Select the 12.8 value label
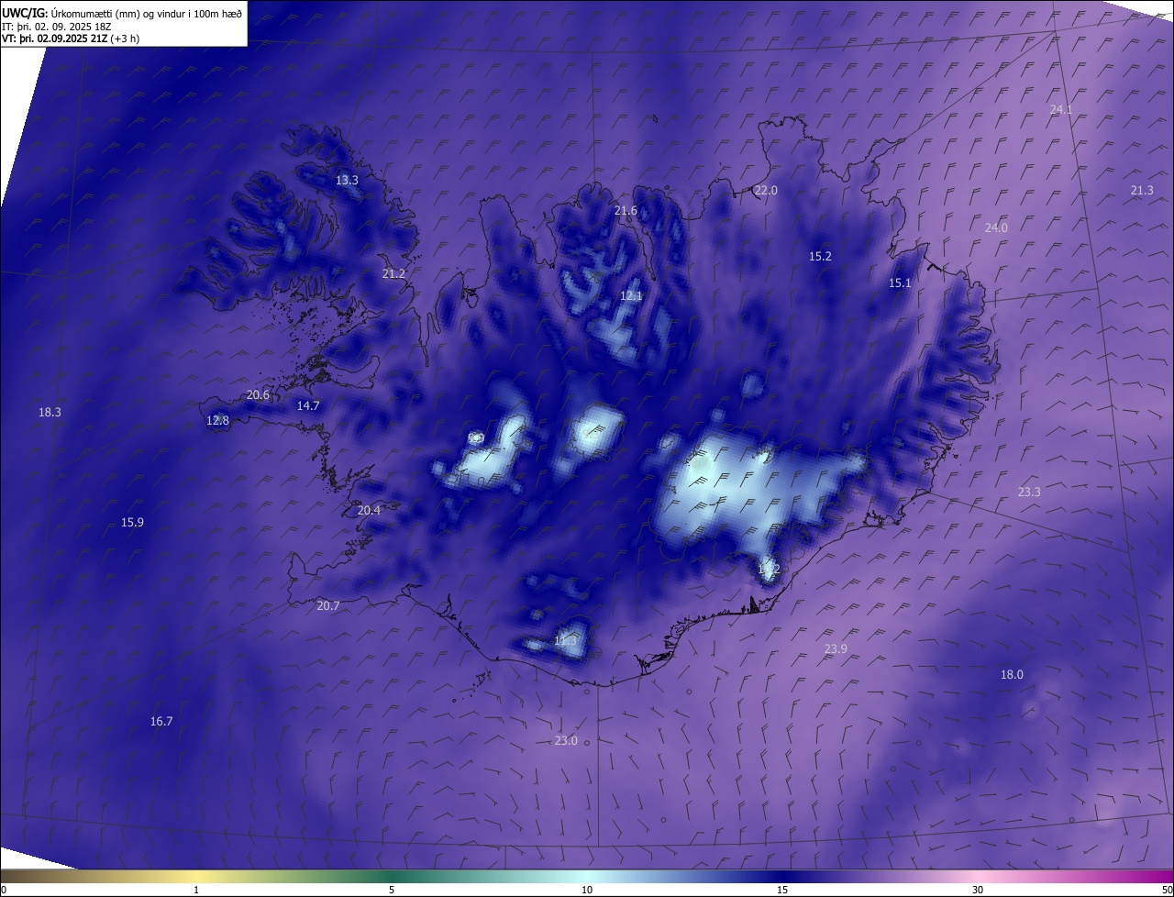This screenshot has width=1174, height=897. click(217, 420)
